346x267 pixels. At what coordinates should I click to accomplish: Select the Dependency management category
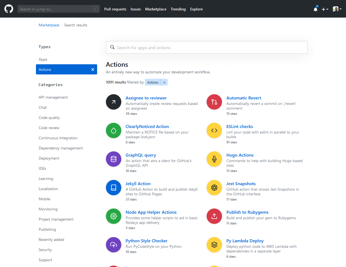(61, 148)
